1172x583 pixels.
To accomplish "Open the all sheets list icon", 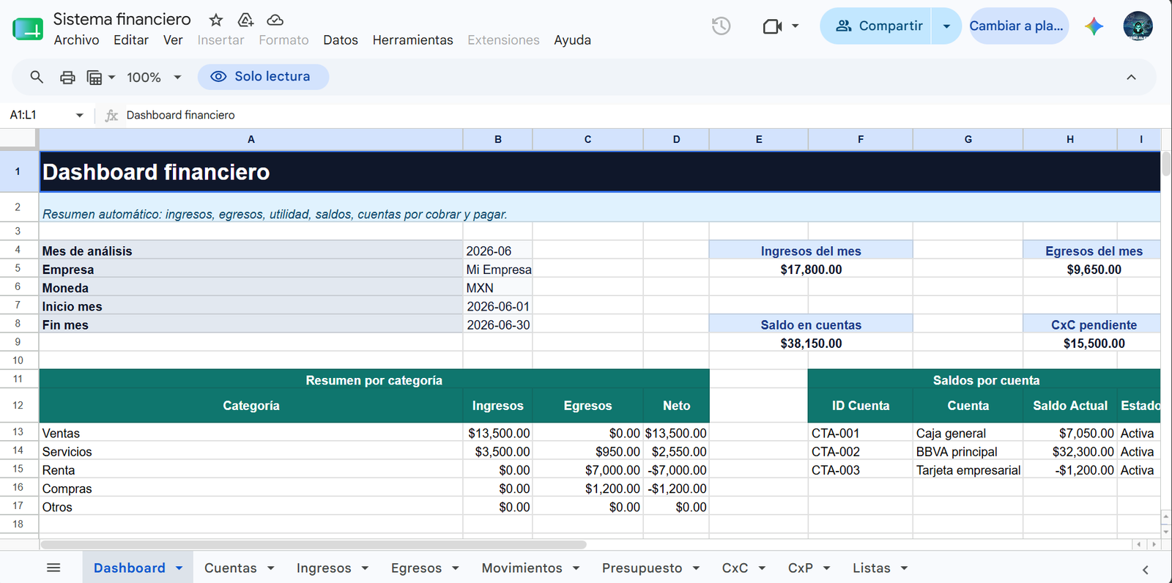I will tap(53, 568).
